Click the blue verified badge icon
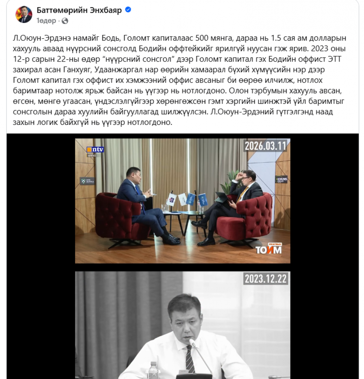This screenshot has width=364, height=379. coord(128,10)
